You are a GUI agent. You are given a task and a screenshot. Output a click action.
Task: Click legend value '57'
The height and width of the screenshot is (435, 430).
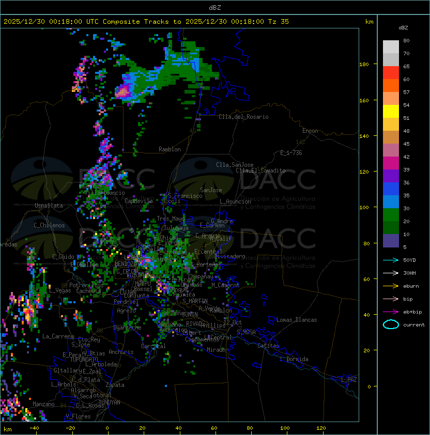tap(406, 92)
